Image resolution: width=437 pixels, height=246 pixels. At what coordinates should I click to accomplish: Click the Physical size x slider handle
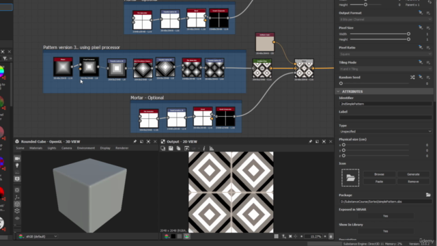point(343,145)
